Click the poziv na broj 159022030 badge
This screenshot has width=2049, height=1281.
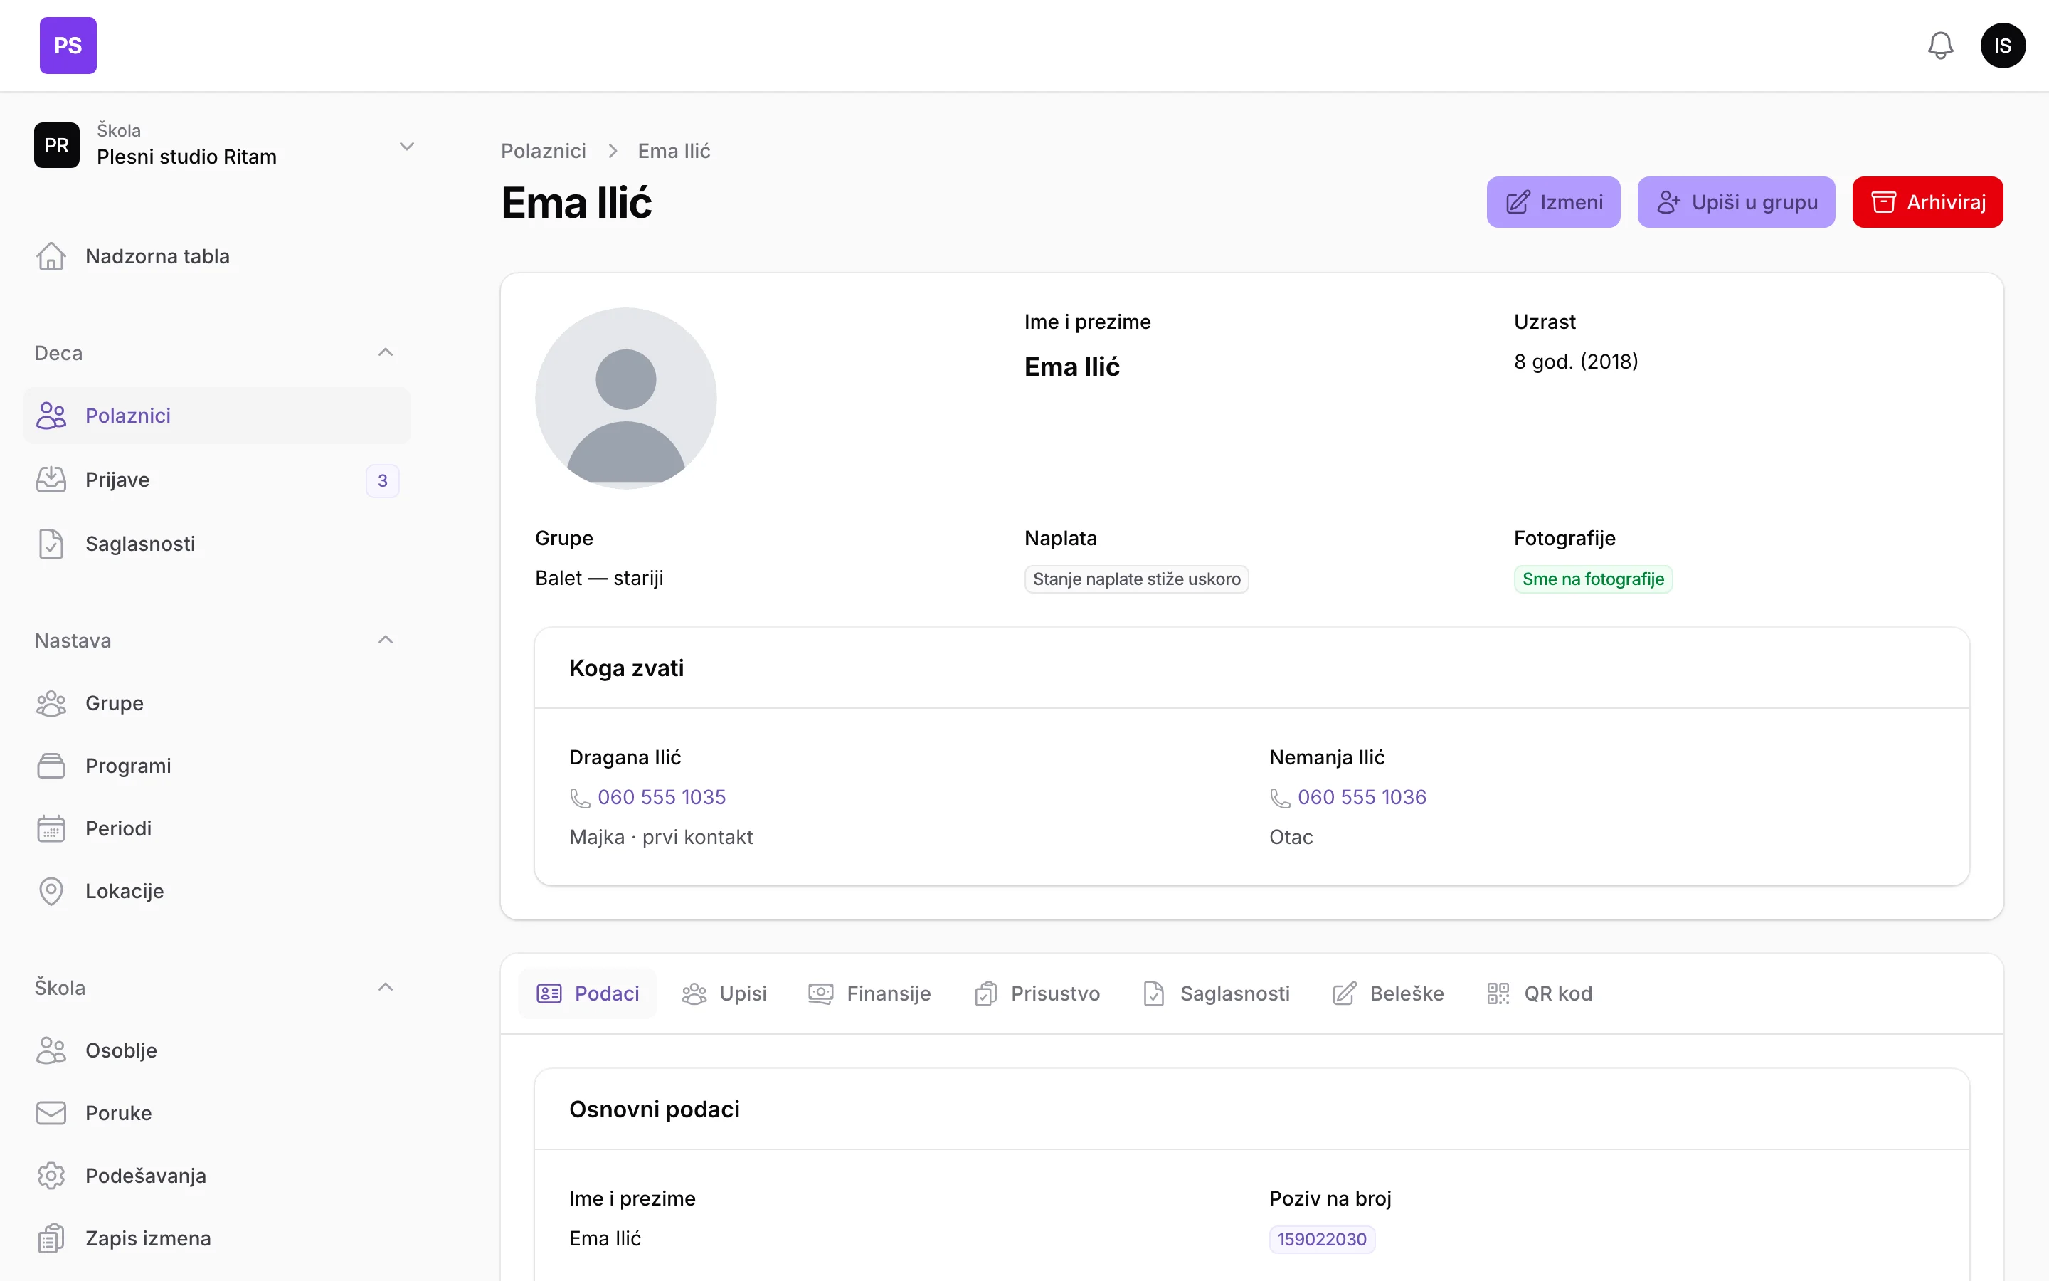point(1322,1240)
